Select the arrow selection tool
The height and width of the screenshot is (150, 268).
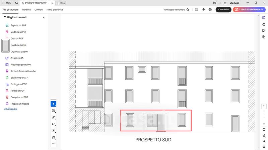[53, 104]
